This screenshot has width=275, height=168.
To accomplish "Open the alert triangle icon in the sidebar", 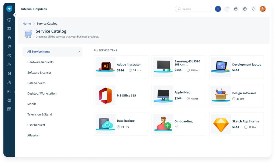I will [x=9, y=64].
